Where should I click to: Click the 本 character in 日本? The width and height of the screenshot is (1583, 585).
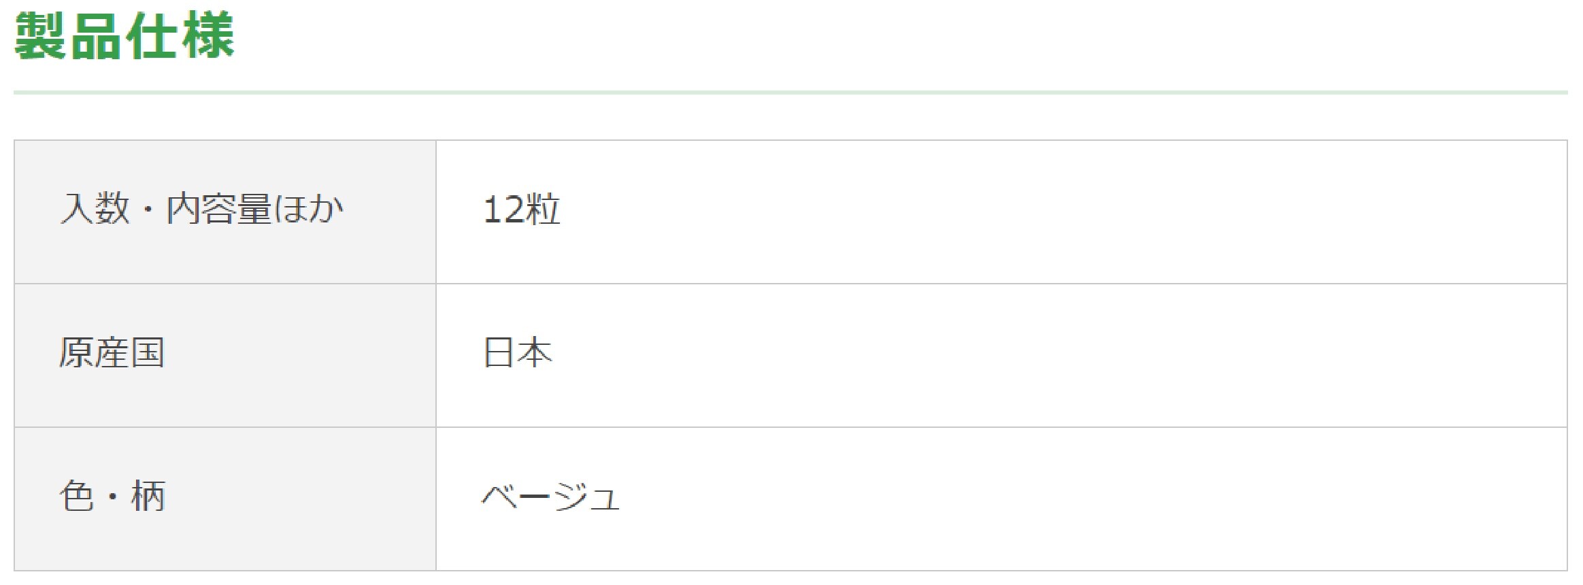click(x=535, y=353)
